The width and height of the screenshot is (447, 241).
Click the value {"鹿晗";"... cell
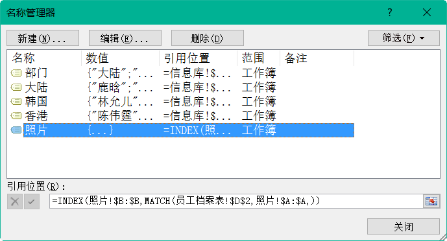(x=120, y=87)
